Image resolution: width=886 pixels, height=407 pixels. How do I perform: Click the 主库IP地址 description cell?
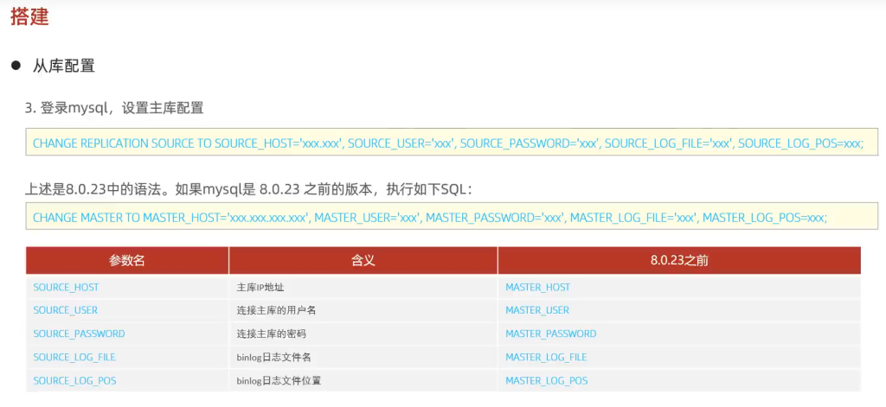260,287
